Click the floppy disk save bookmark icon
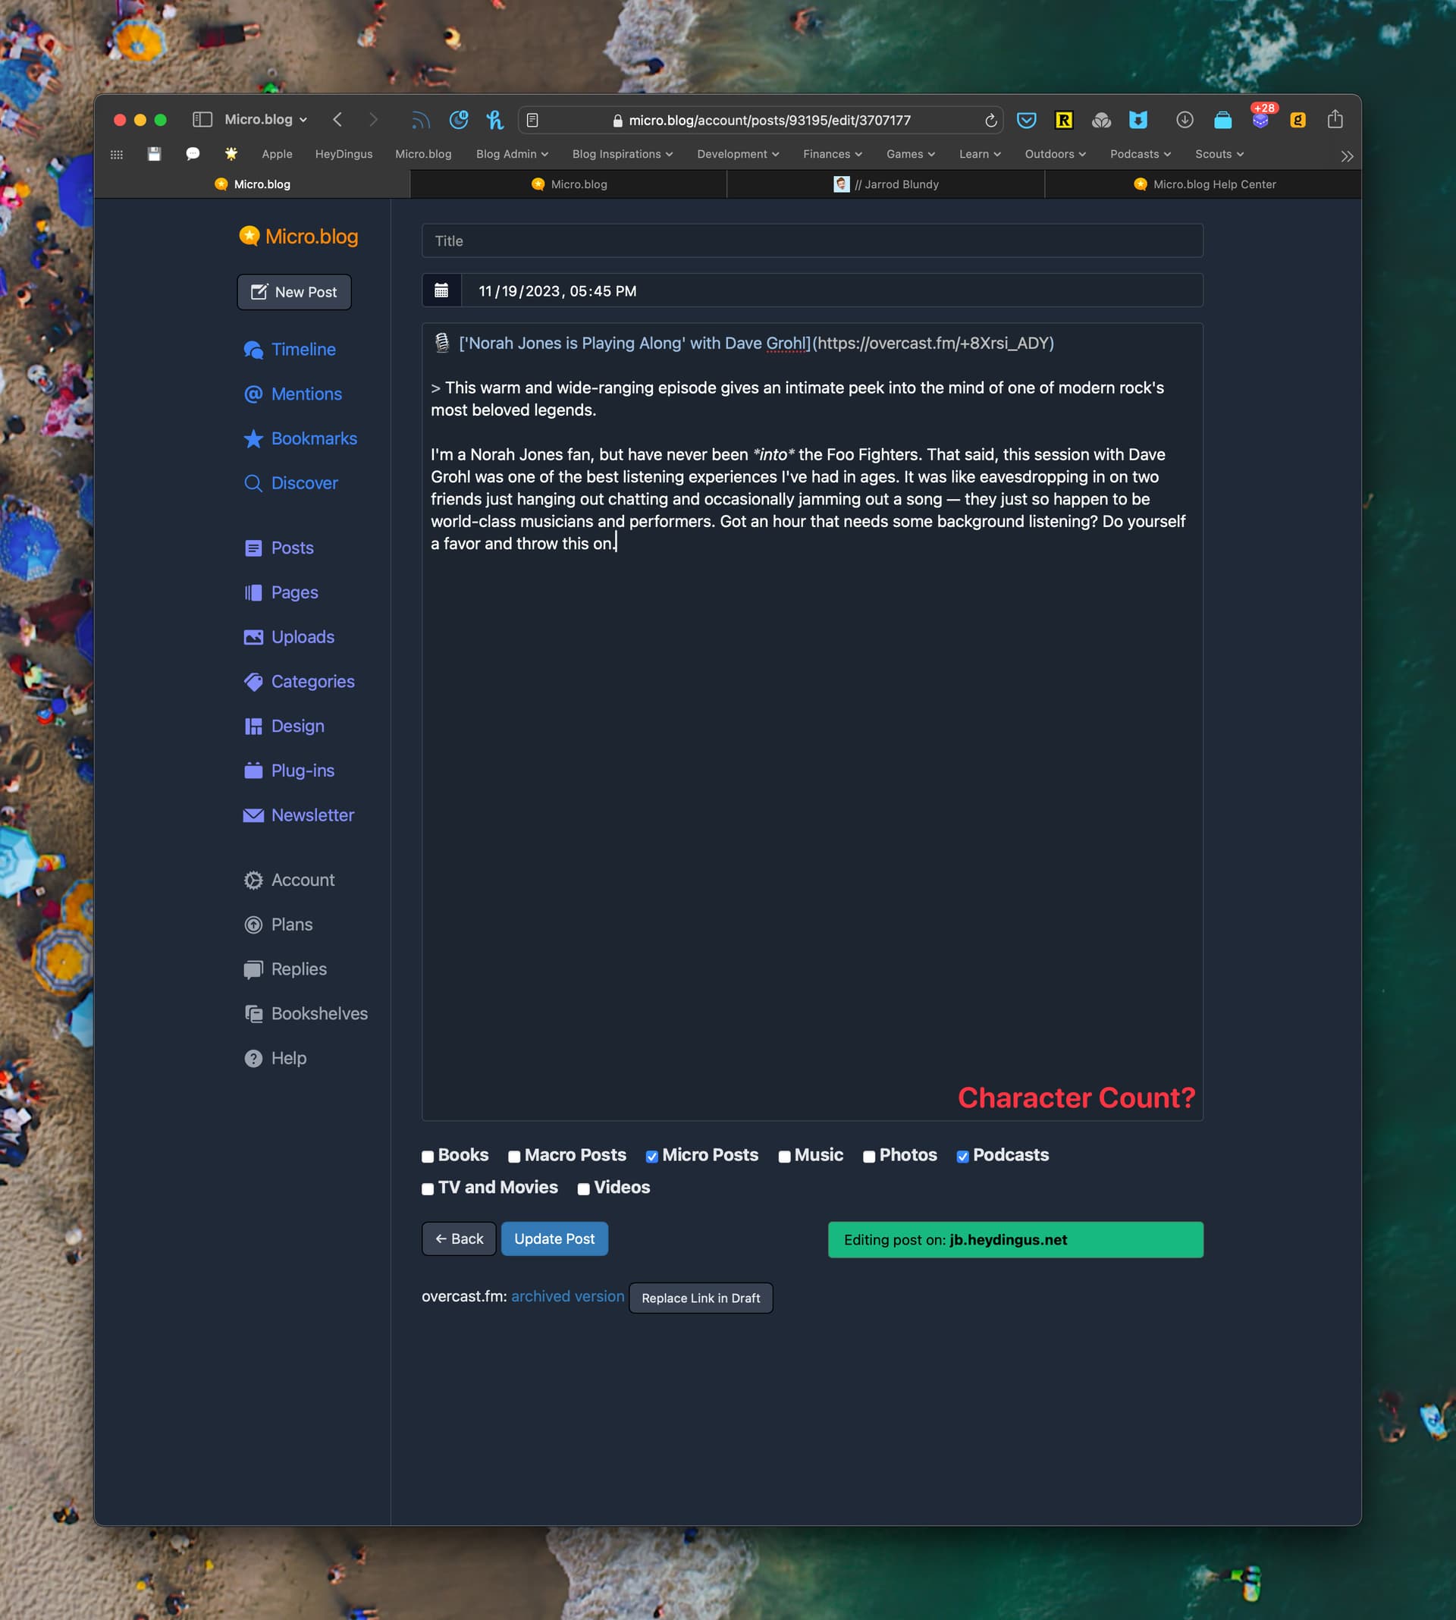The width and height of the screenshot is (1456, 1620). coord(155,154)
